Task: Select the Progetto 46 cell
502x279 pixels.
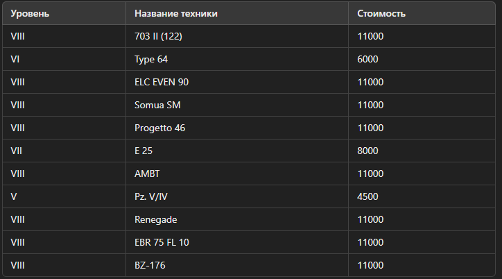Action: click(x=159, y=128)
